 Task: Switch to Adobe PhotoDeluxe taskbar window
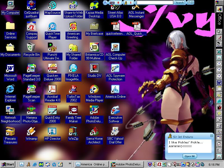[x=127, y=164]
